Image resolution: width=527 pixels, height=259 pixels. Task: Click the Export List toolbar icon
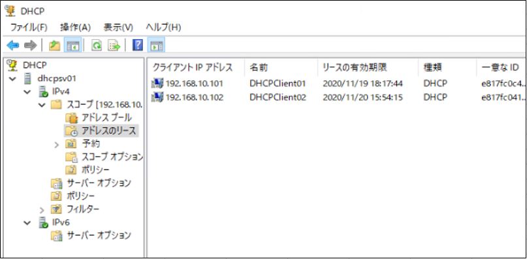pos(114,46)
